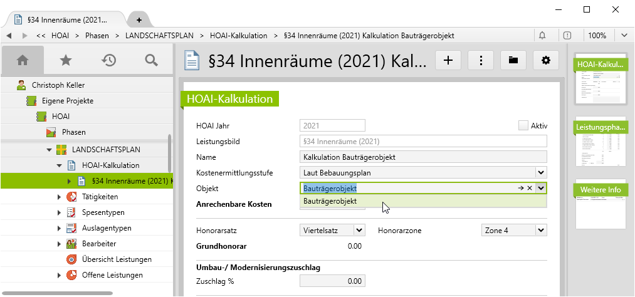
Task: Enable the Aktiv checkbox
Action: [x=523, y=125]
